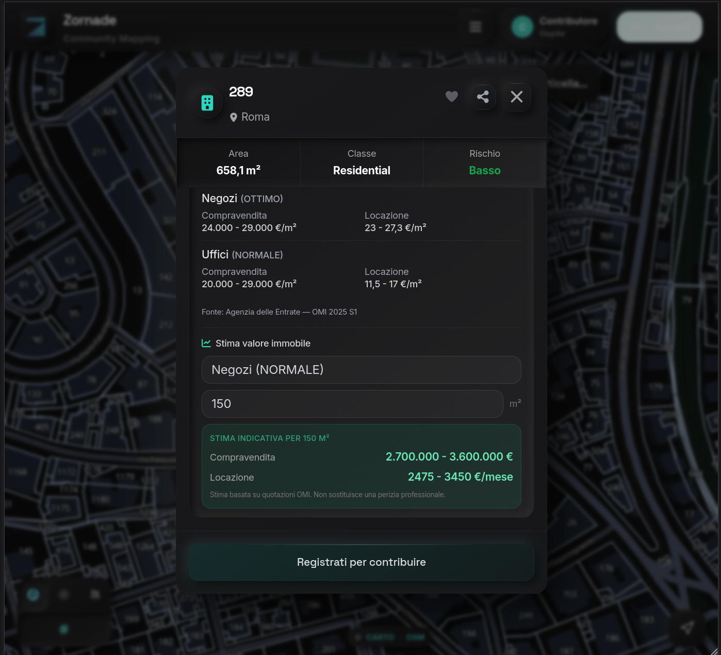
Task: Close the property 289 details panel
Action: [517, 96]
